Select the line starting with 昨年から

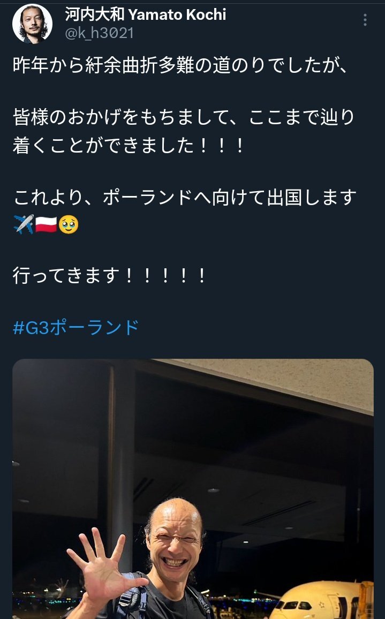pos(180,65)
